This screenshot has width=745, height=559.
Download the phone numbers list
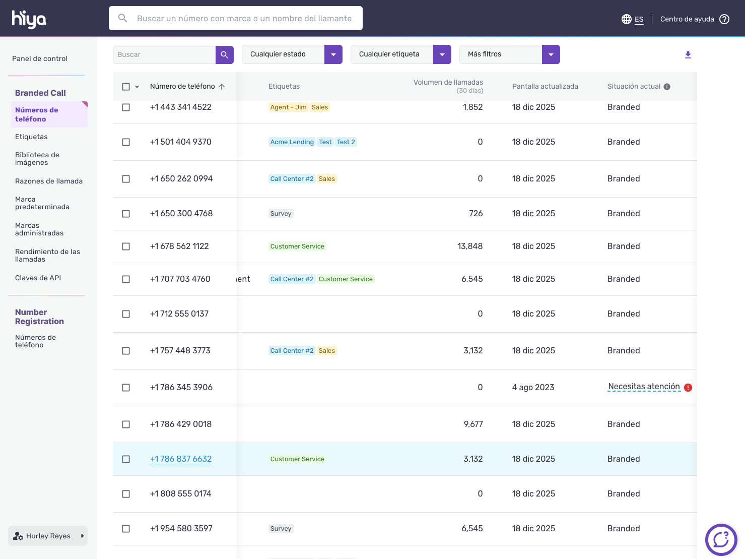point(688,54)
